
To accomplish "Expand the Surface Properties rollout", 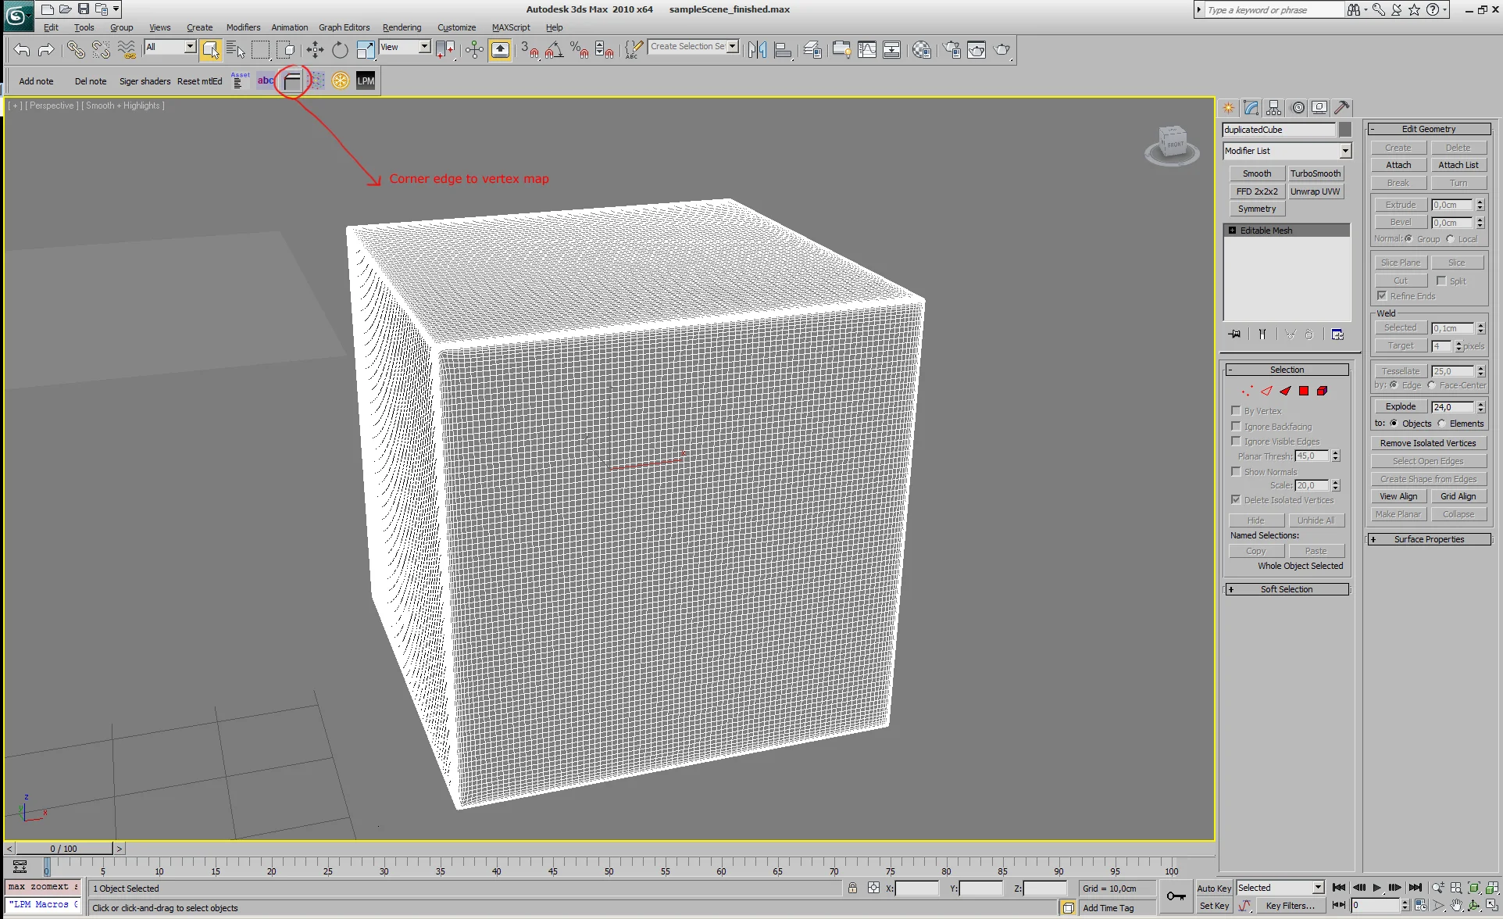I will (1428, 539).
